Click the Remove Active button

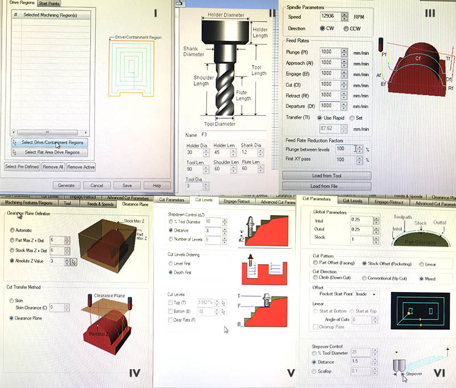click(81, 167)
